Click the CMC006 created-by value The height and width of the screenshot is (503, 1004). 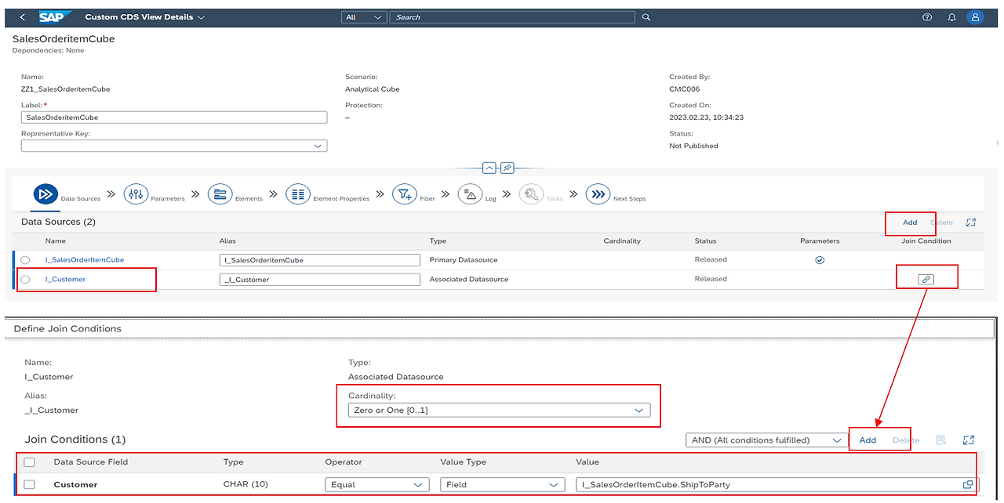(683, 89)
